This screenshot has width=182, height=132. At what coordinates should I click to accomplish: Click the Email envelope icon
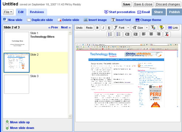click(x=139, y=12)
